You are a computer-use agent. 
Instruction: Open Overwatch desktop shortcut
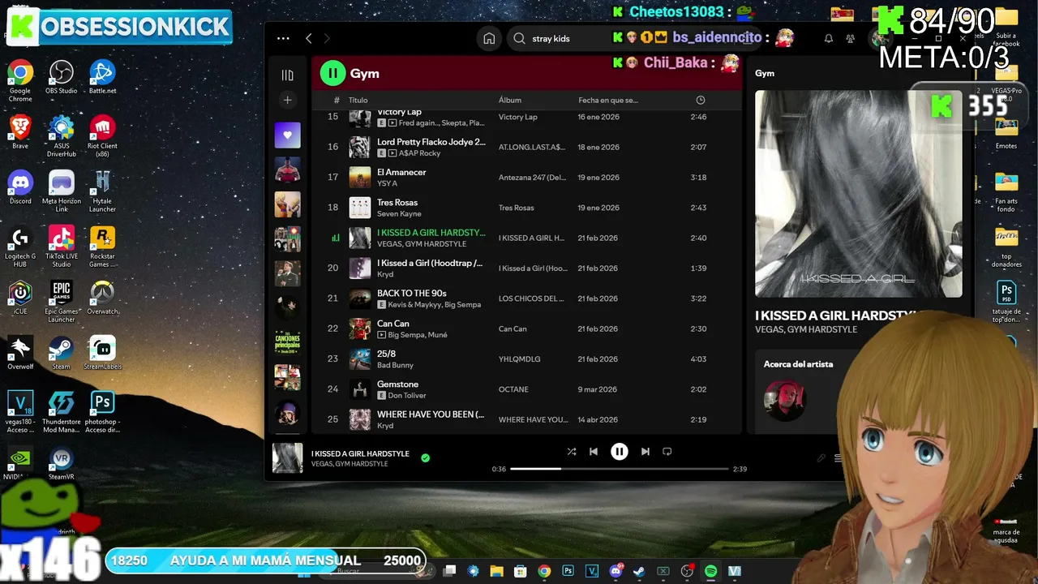pos(102,298)
